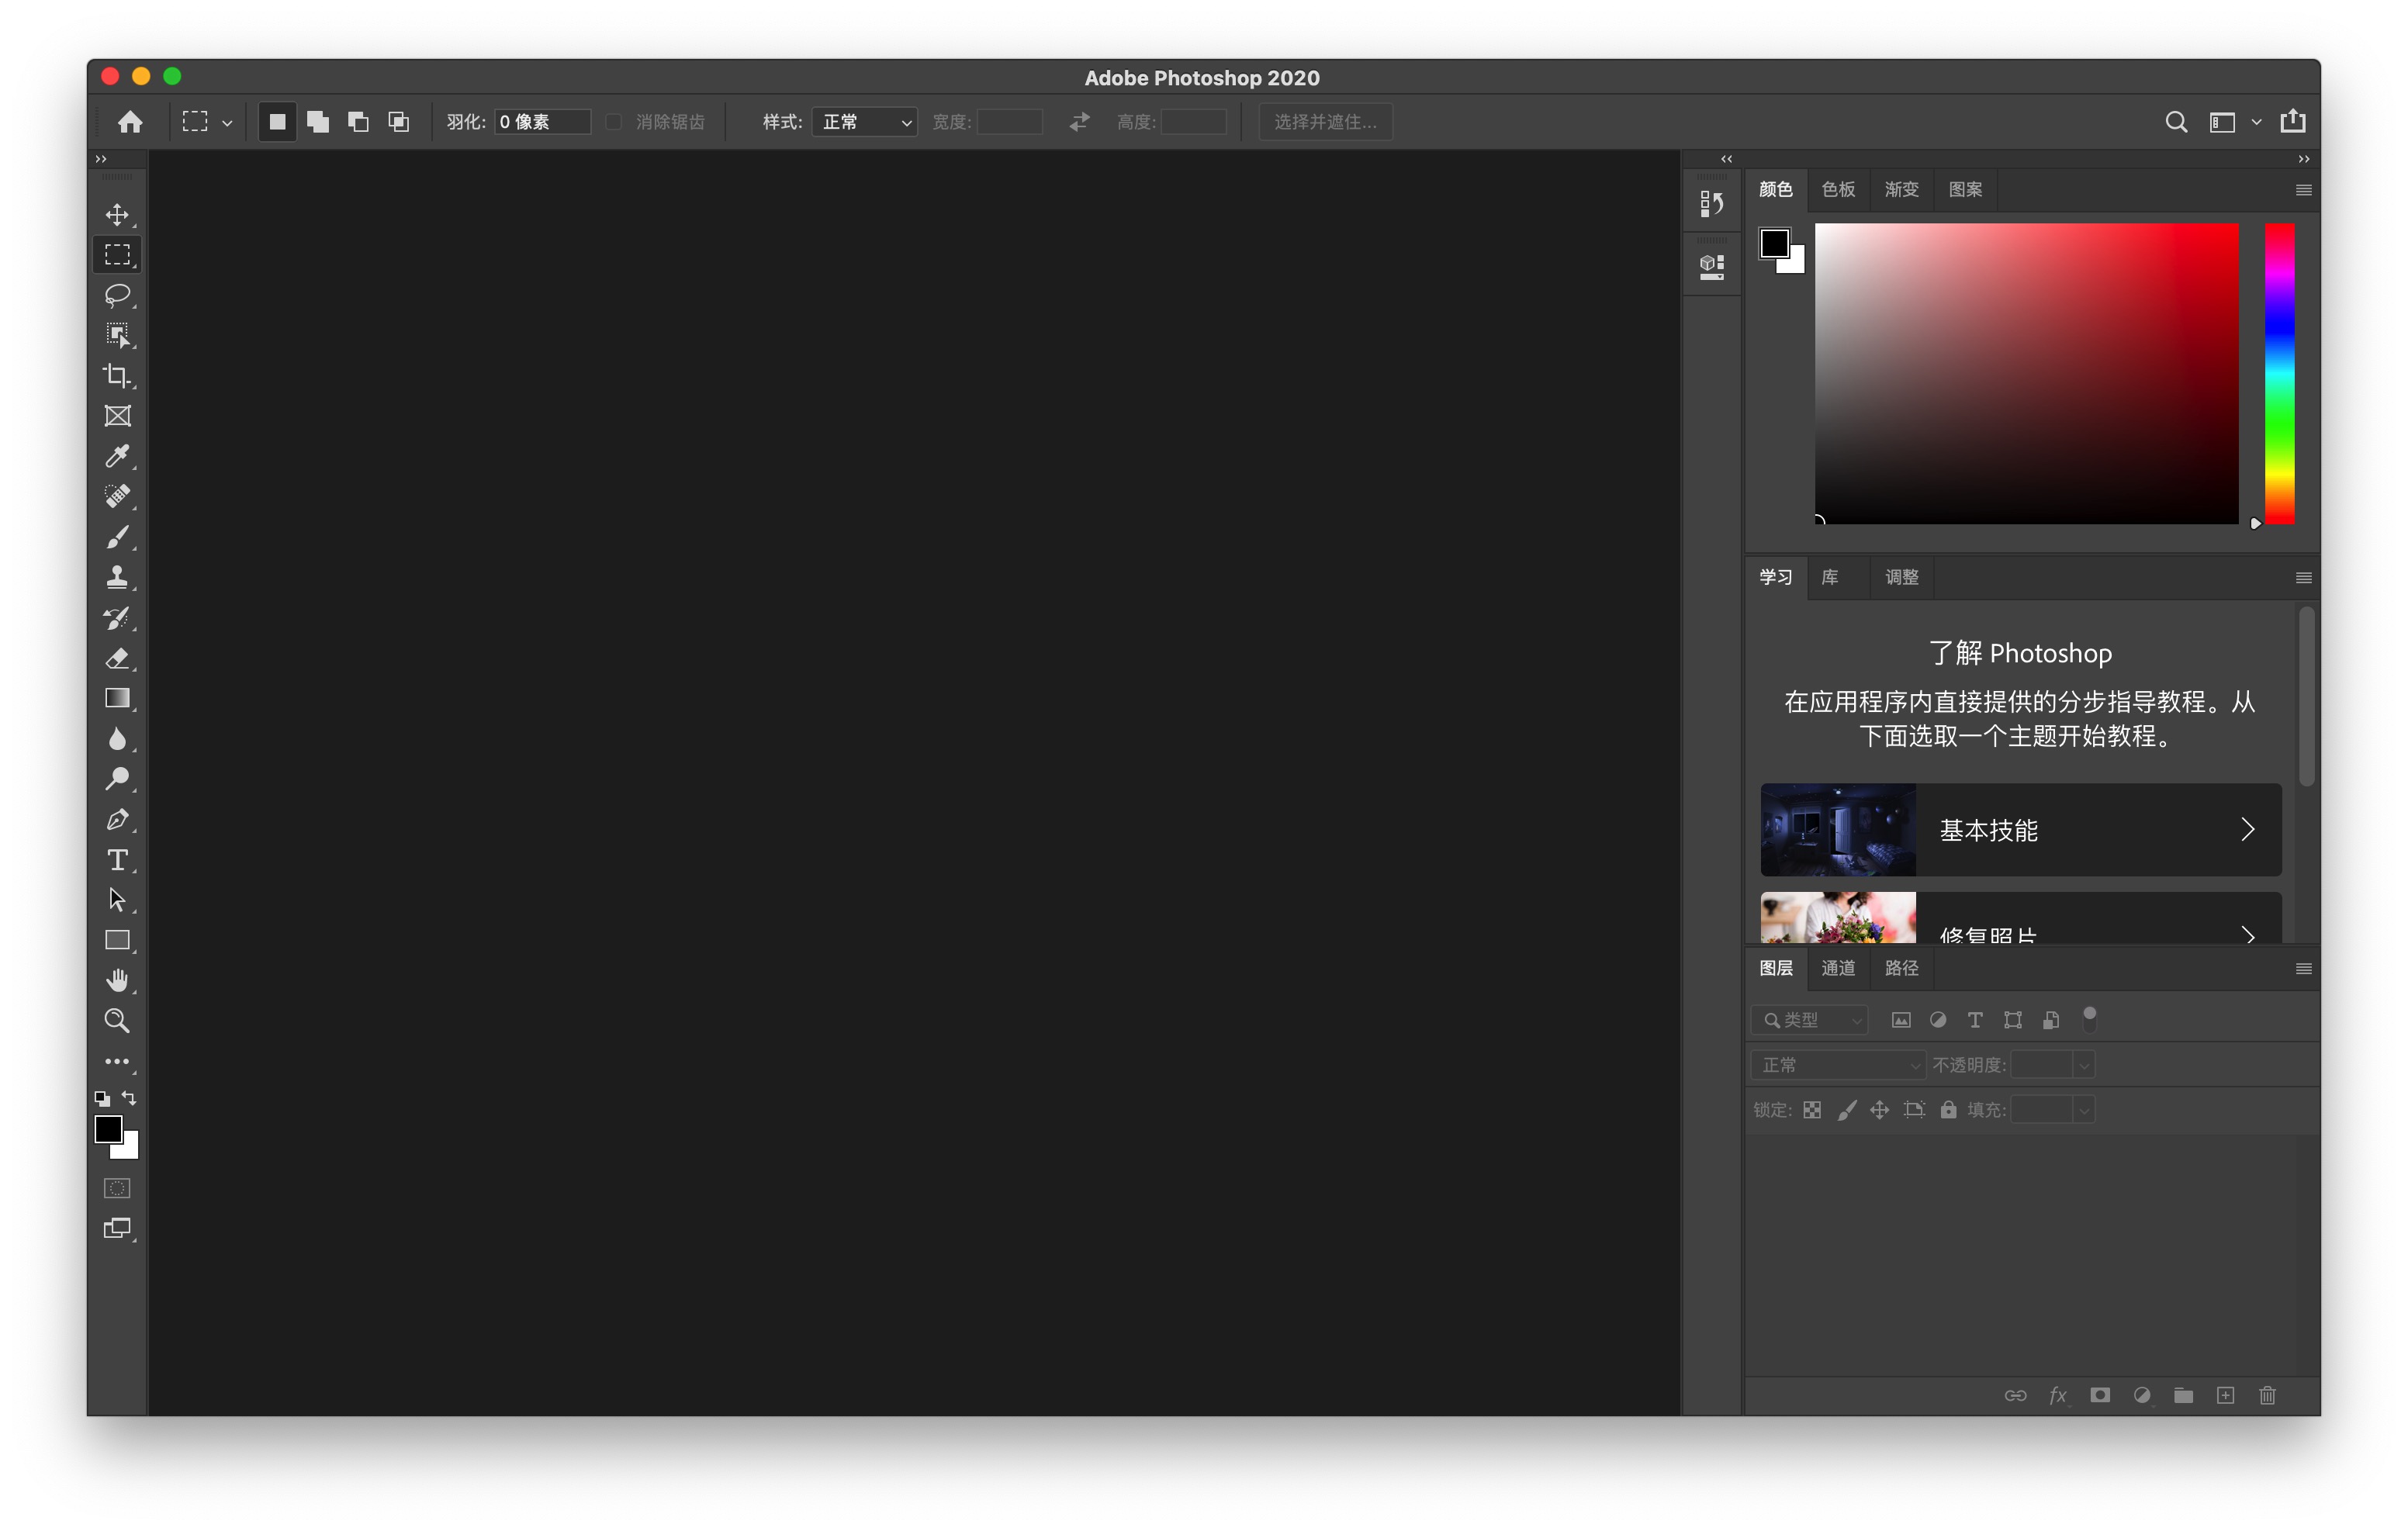Open the Edit Toolbar three-dots menu
The image size is (2408, 1531).
tap(117, 1061)
